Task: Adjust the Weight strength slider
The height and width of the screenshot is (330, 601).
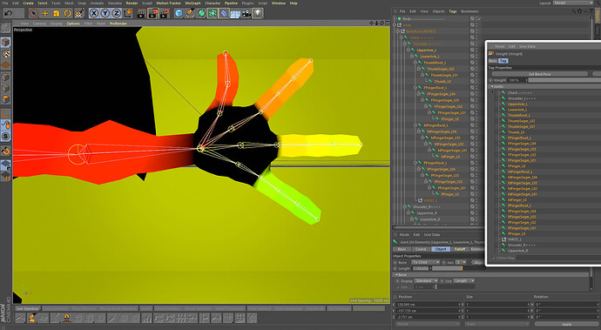Action: click(564, 80)
